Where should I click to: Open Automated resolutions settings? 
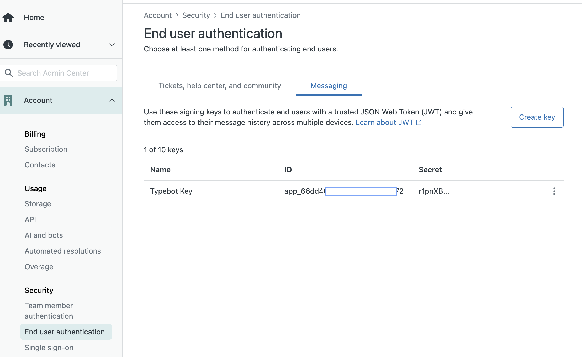point(62,251)
